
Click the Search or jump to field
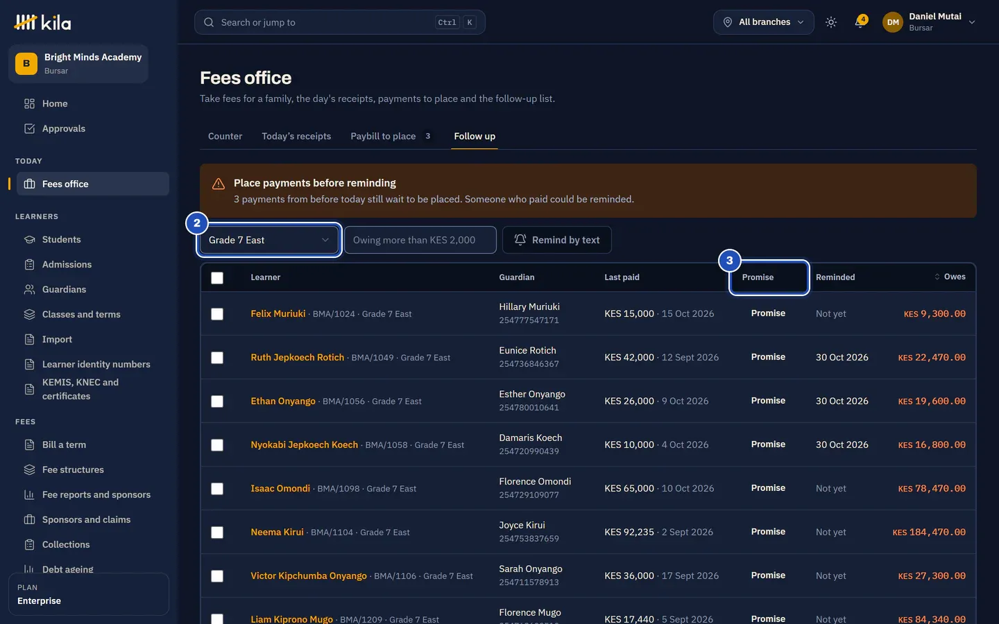[340, 22]
